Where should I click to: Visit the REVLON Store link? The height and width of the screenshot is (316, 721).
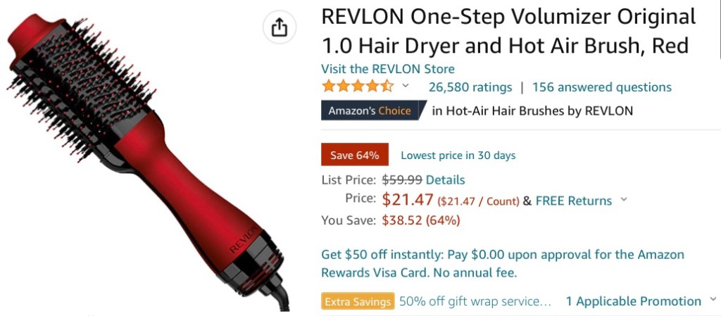click(388, 69)
